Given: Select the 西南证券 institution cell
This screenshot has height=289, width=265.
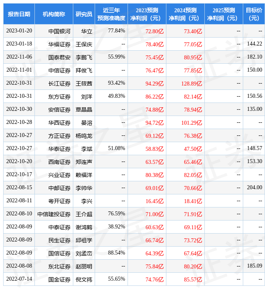Looking at the screenshot, I should (x=54, y=162).
